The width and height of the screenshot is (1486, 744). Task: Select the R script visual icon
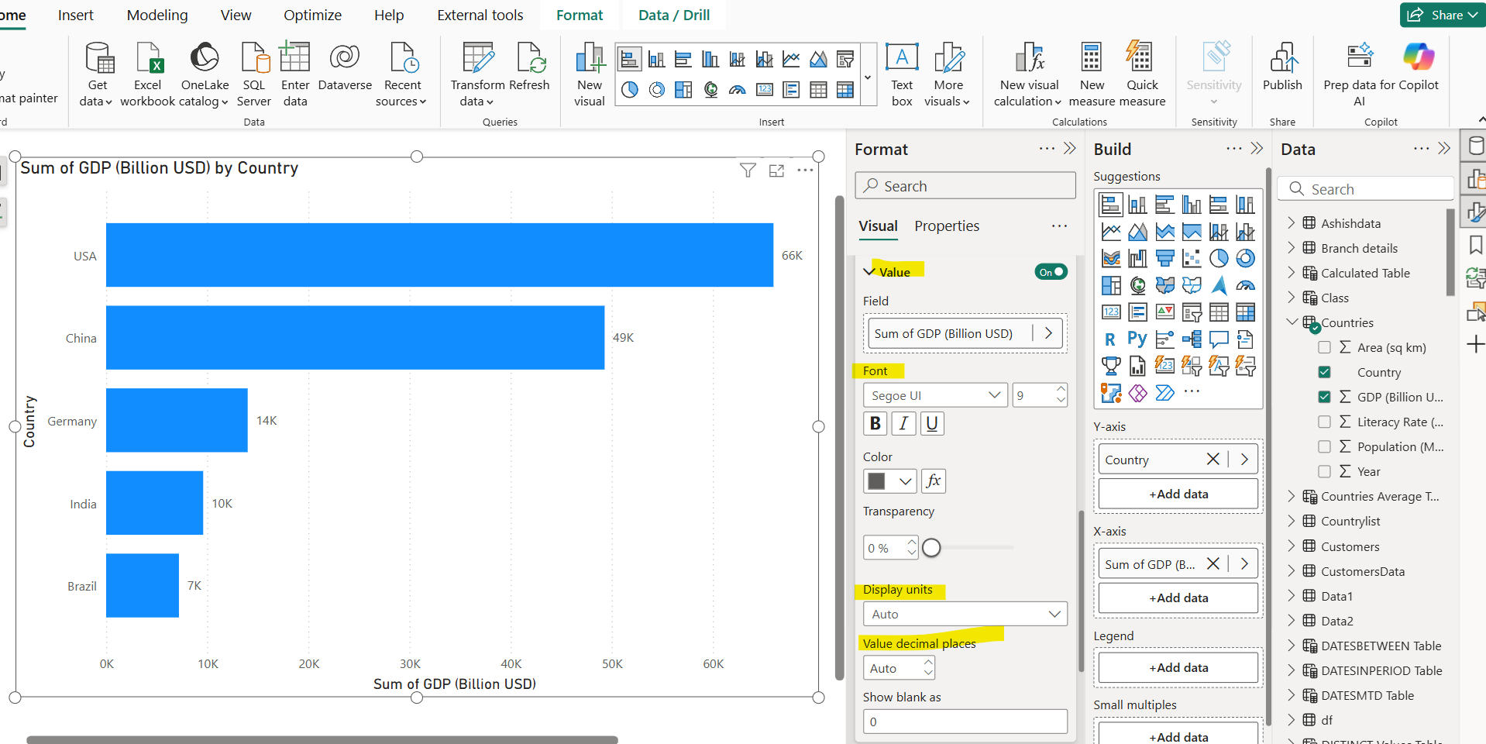[1111, 339]
